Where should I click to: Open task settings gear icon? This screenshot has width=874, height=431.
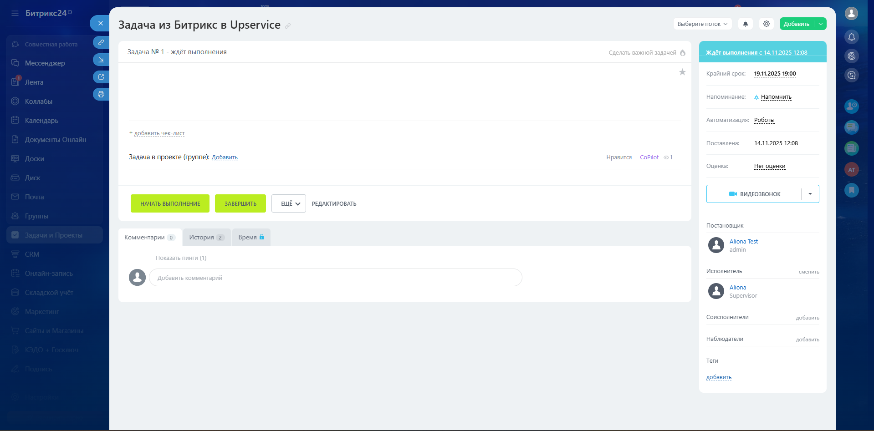767,24
